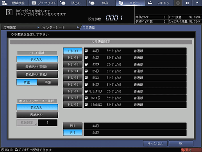Click the clock icon in status bar

pyautogui.click(x=3, y=150)
